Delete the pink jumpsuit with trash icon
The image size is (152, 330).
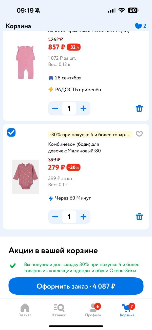(x=139, y=108)
